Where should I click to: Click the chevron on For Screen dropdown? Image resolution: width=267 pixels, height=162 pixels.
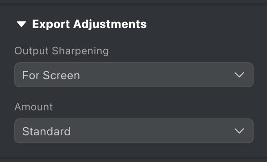tap(239, 75)
